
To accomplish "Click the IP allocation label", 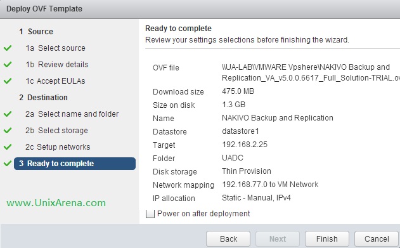I will click(x=174, y=199).
